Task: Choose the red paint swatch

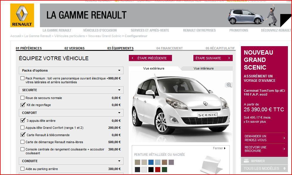Action: point(158,169)
